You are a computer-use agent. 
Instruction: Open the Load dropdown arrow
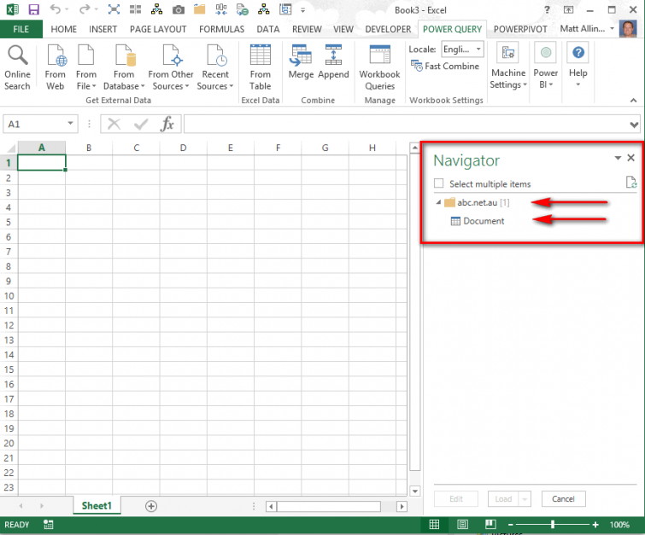coord(525,499)
